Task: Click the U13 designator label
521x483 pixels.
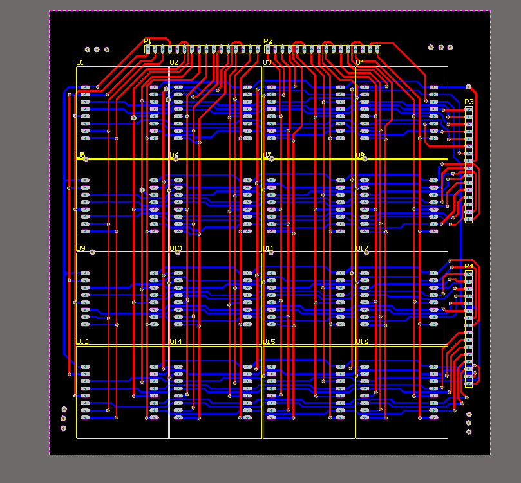Action: coord(82,342)
